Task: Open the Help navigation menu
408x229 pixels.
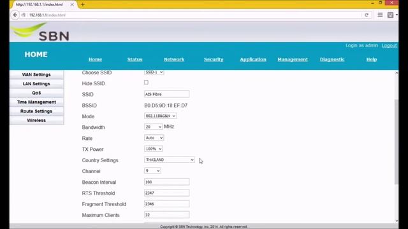Action: pyautogui.click(x=372, y=59)
